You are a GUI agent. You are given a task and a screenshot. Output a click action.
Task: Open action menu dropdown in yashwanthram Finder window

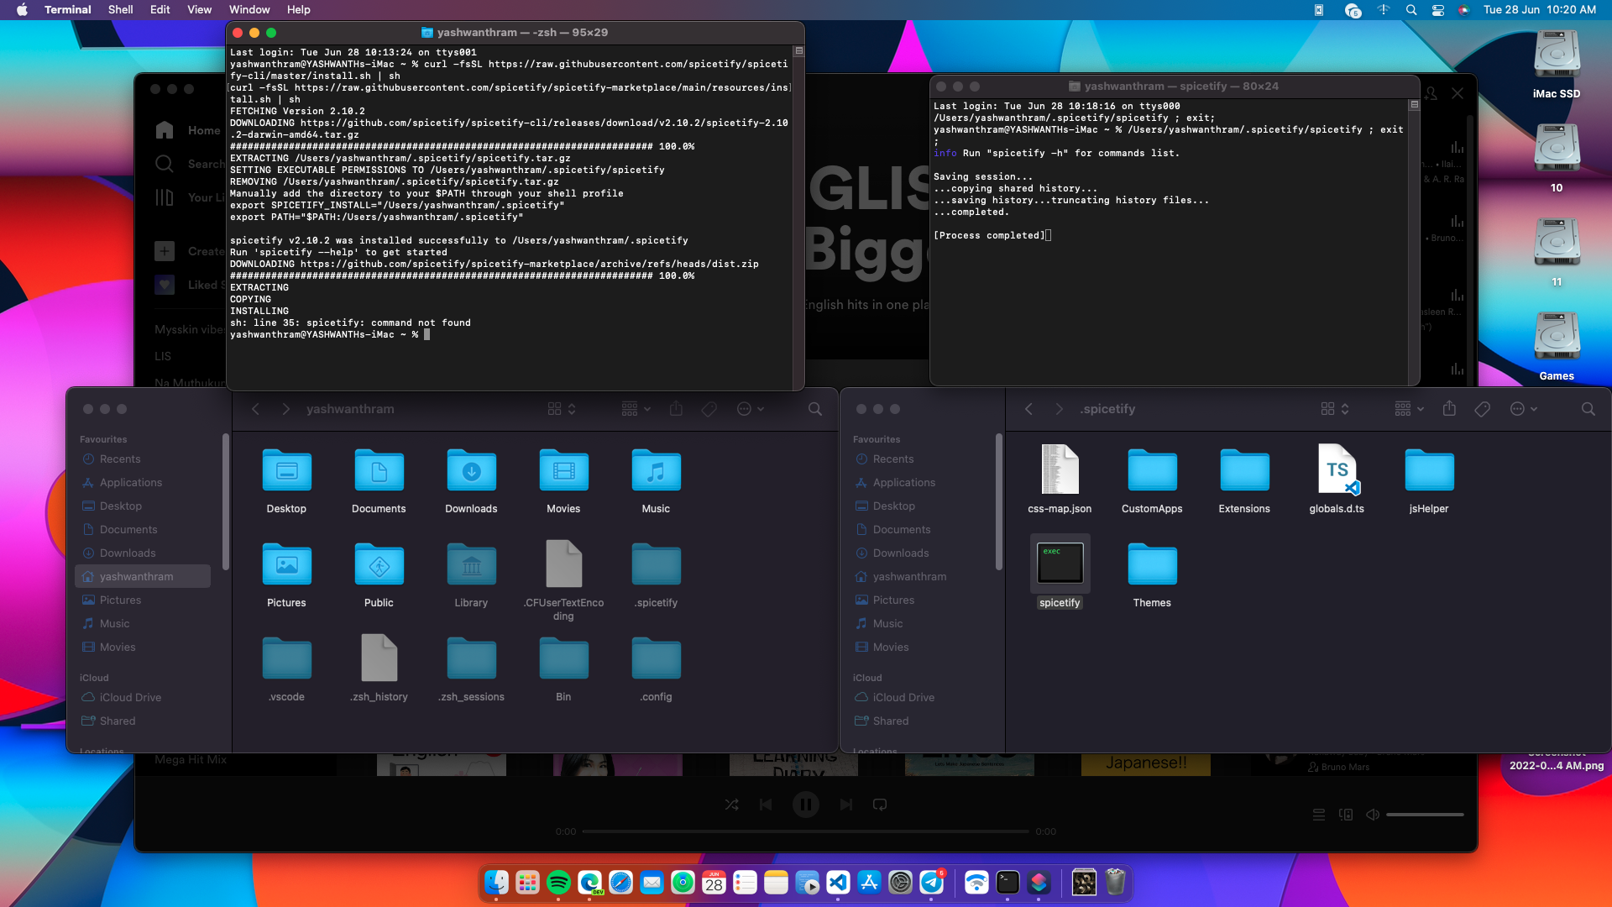750,409
